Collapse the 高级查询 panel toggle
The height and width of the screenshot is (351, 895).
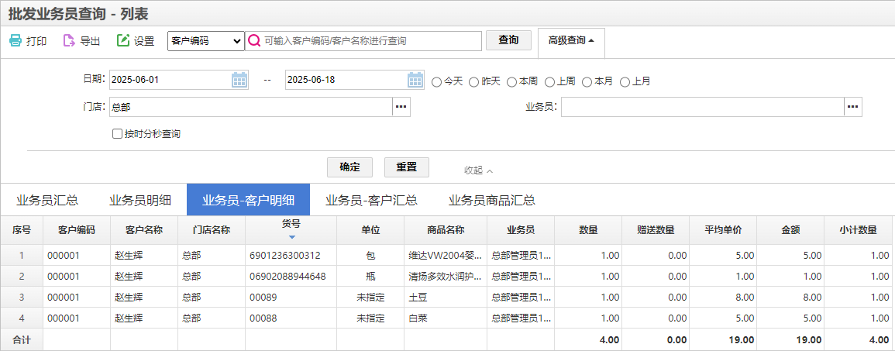point(571,40)
